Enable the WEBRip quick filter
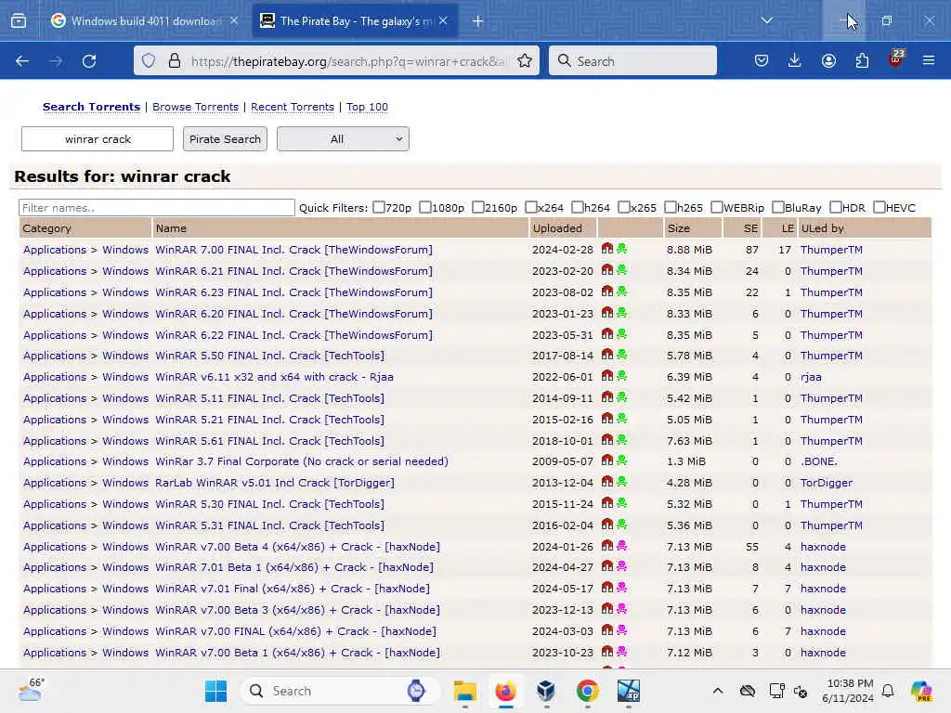 click(x=717, y=207)
